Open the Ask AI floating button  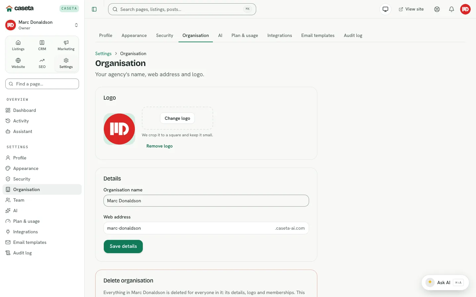pos(445,282)
